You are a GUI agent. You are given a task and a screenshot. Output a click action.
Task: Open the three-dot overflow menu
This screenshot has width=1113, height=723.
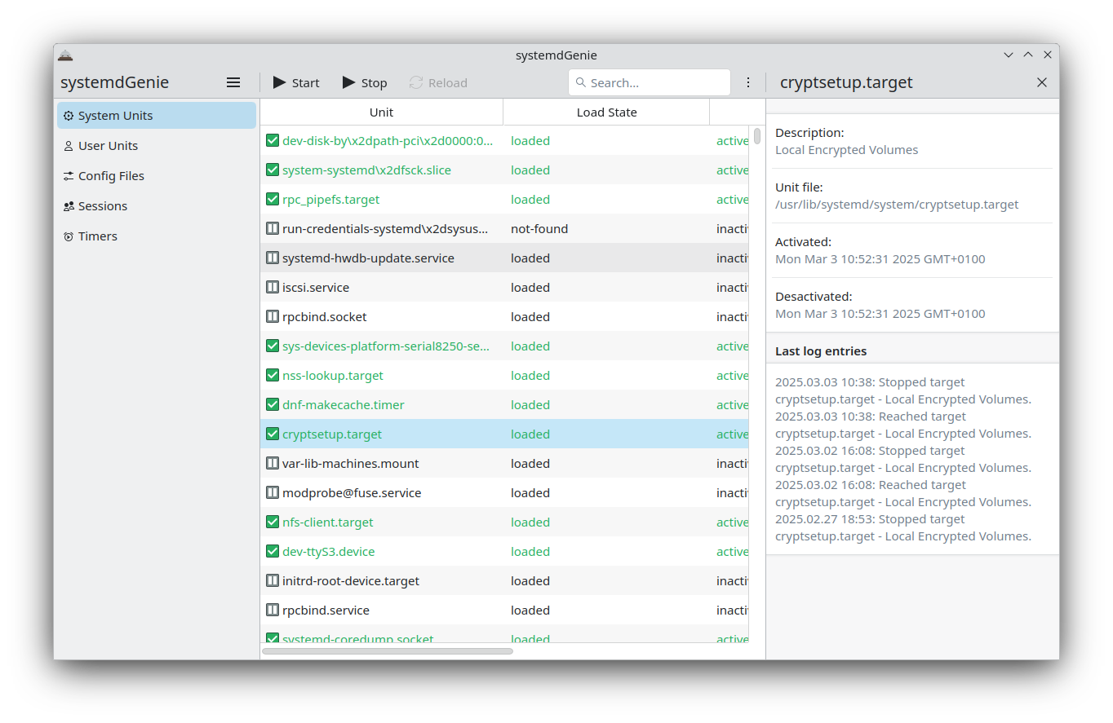[748, 82]
